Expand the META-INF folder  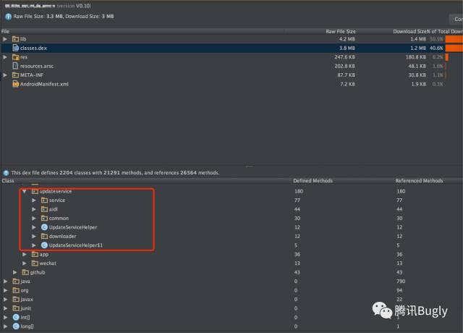pyautogui.click(x=5, y=75)
